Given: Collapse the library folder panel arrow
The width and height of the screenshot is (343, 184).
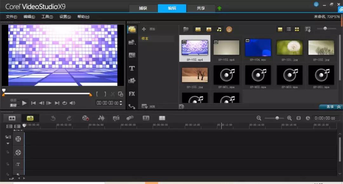Looking at the screenshot, I should pyautogui.click(x=181, y=106).
